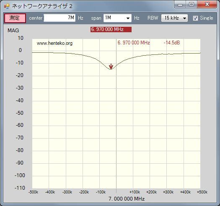Close the network analyzer window
This screenshot has height=206, width=220.
[x=207, y=5]
